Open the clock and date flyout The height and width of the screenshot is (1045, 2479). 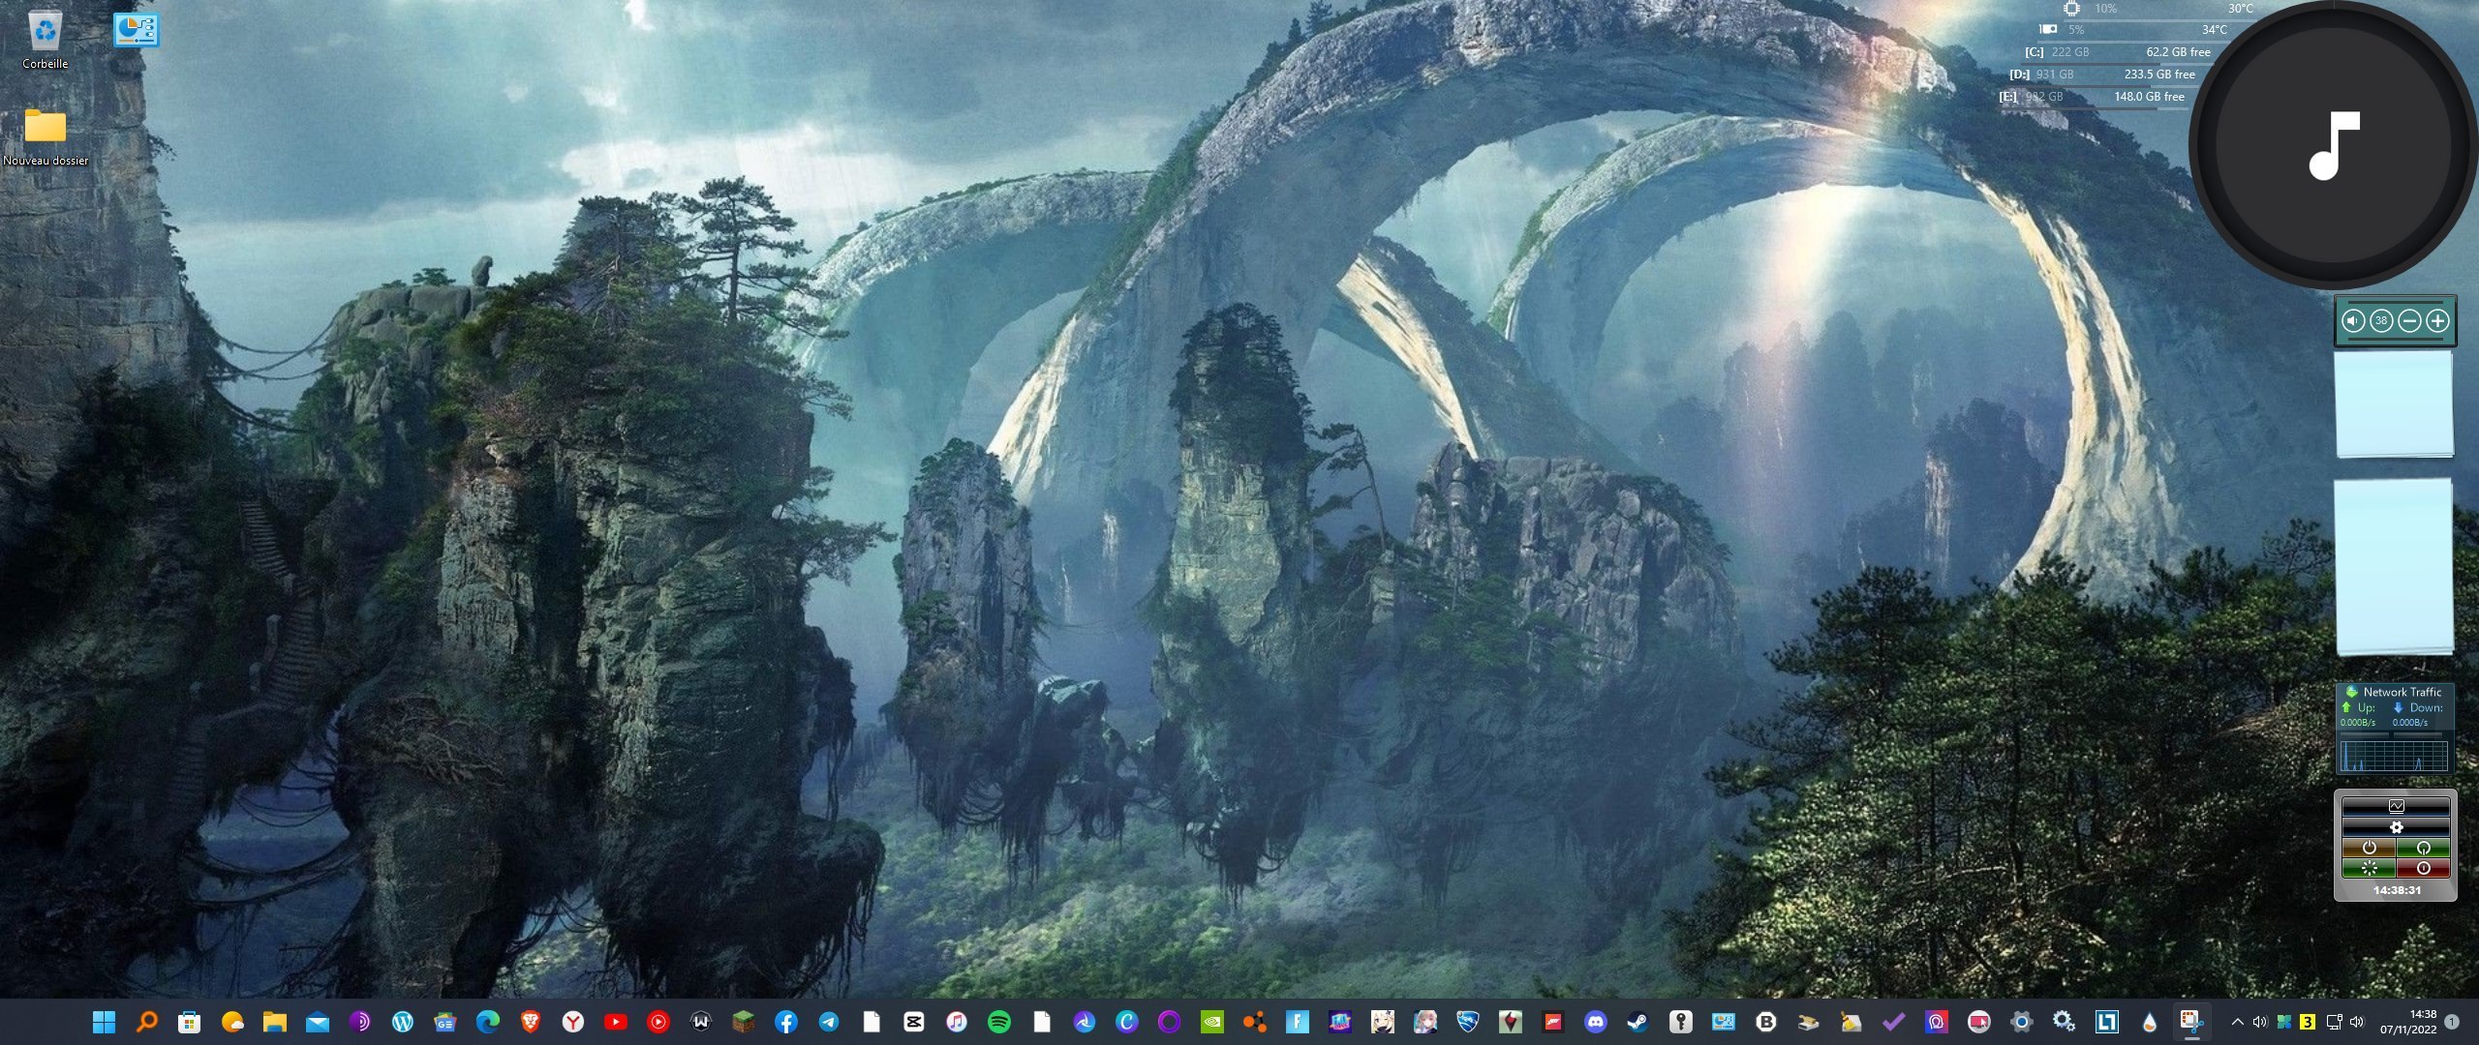pos(2408,1022)
